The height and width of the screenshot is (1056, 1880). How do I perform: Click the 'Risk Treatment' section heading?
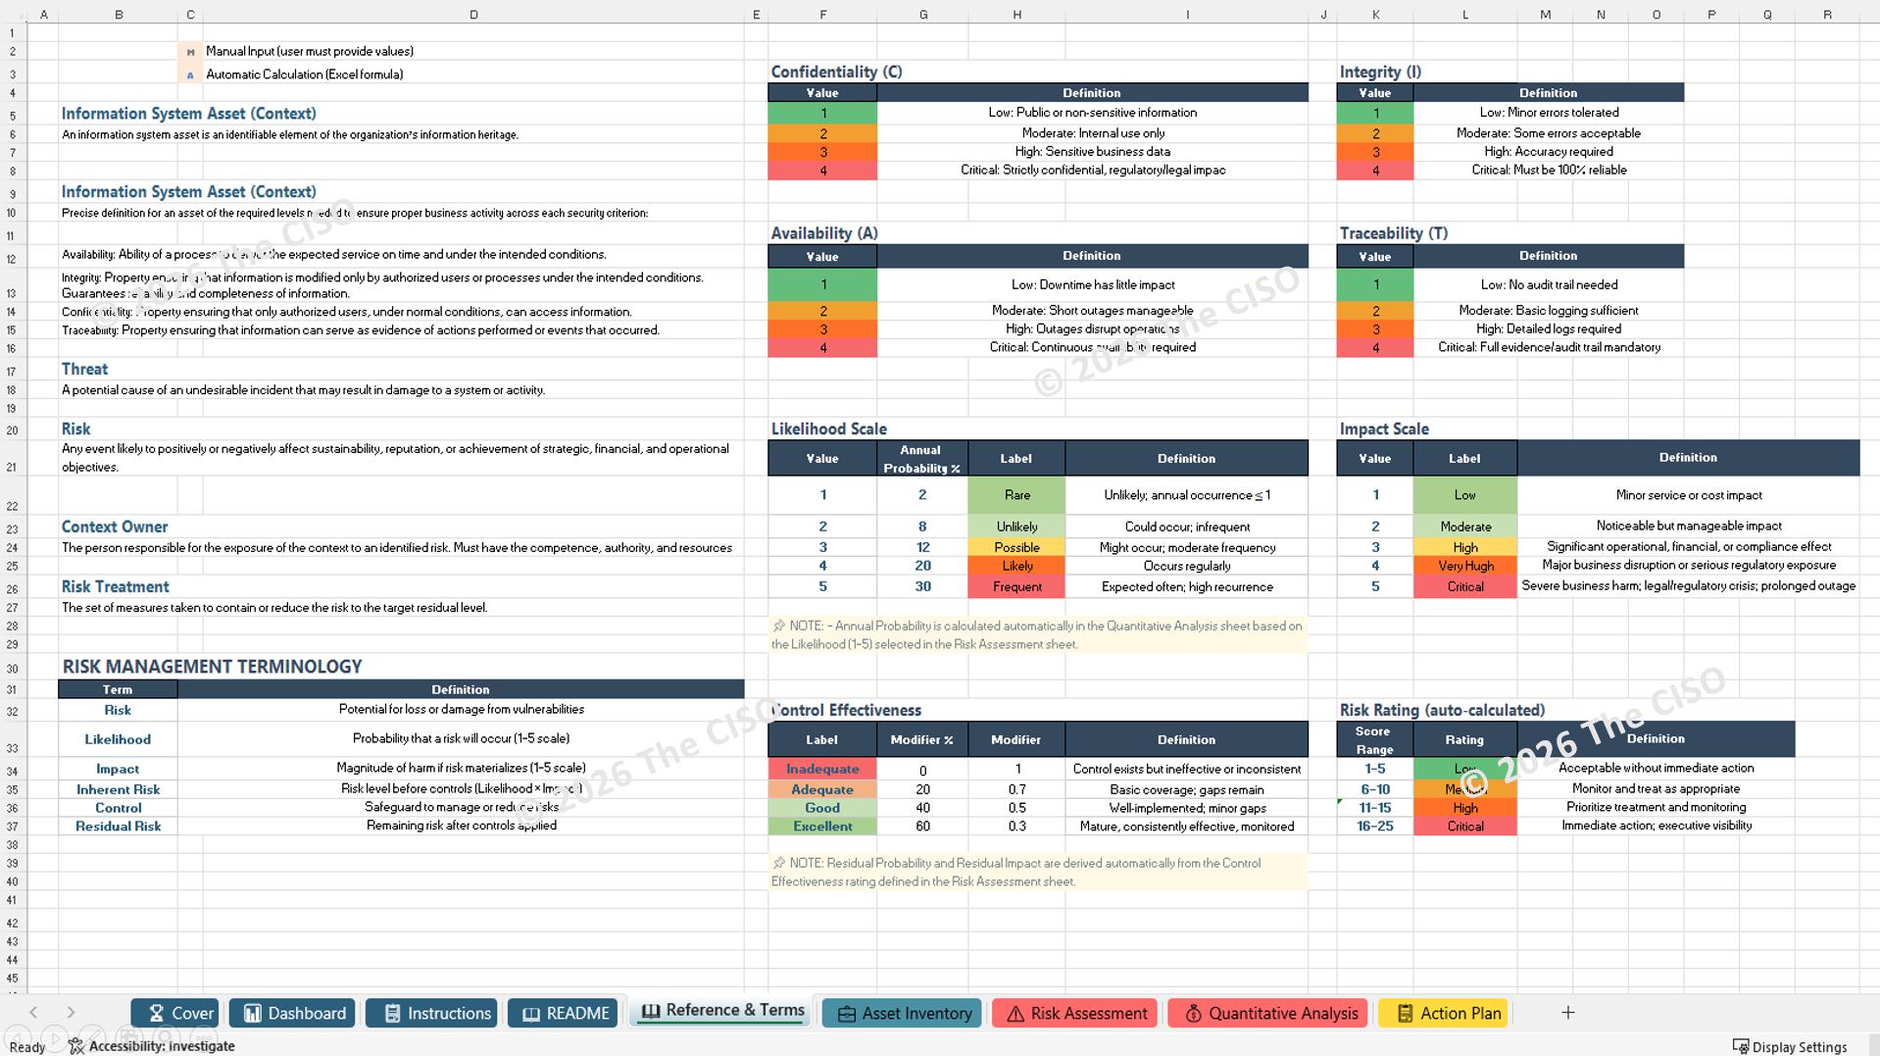[116, 586]
